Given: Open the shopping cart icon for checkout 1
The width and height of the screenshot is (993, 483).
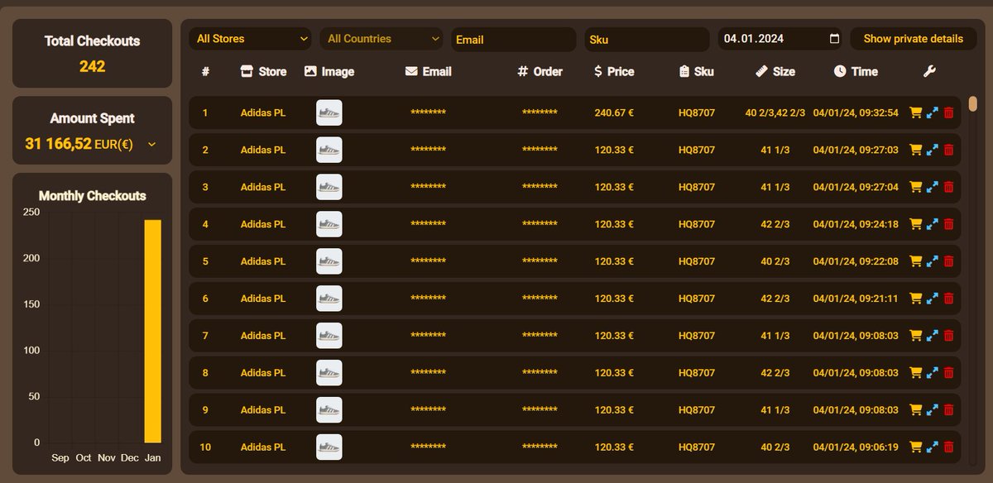Looking at the screenshot, I should point(915,112).
